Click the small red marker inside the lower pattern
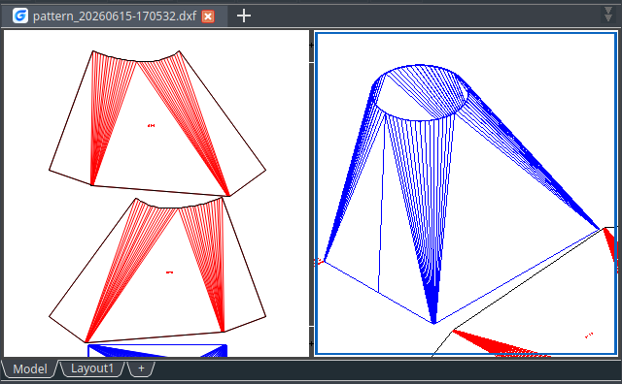622x384 pixels. pyautogui.click(x=169, y=272)
